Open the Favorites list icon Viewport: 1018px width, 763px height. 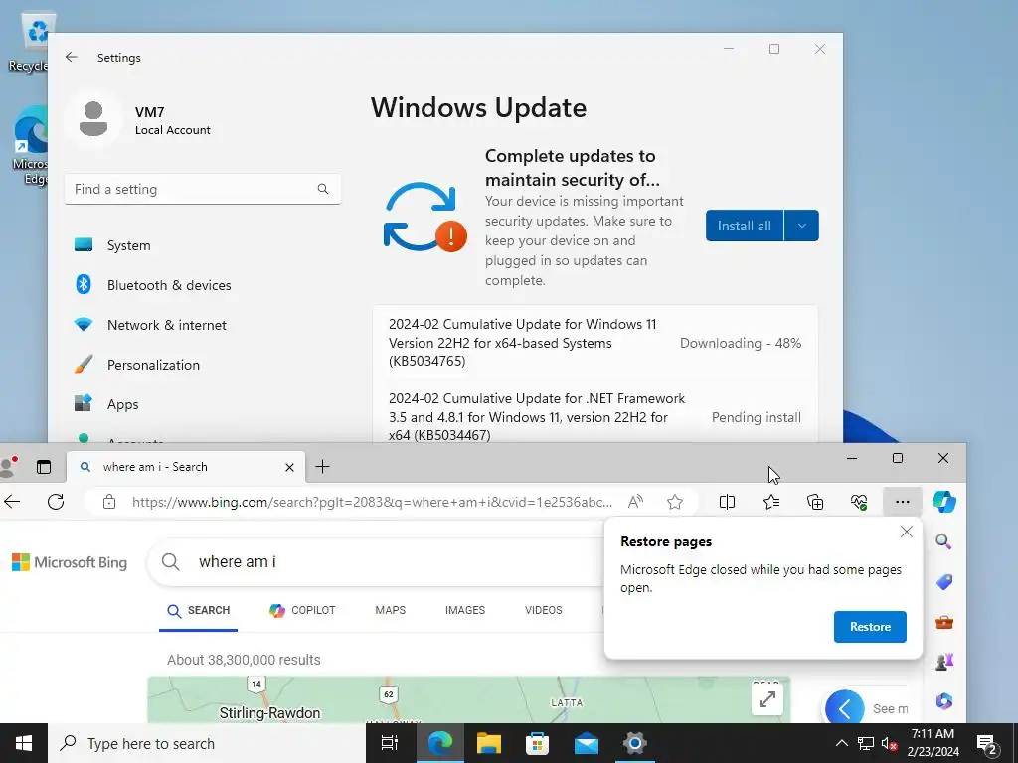click(771, 502)
